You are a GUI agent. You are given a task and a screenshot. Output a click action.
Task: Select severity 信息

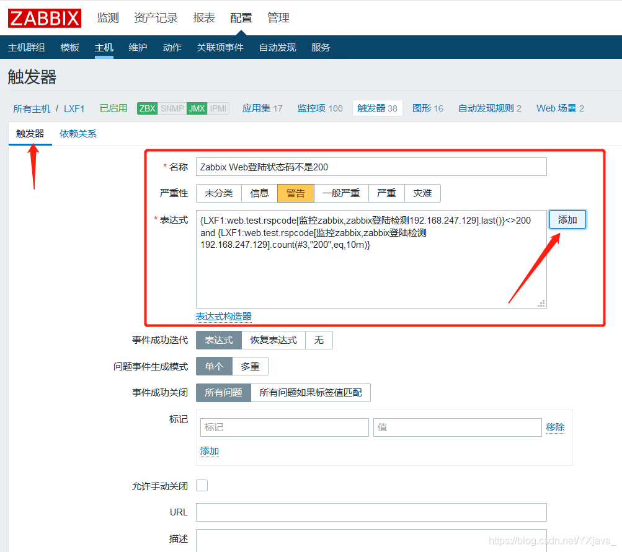pyautogui.click(x=259, y=193)
